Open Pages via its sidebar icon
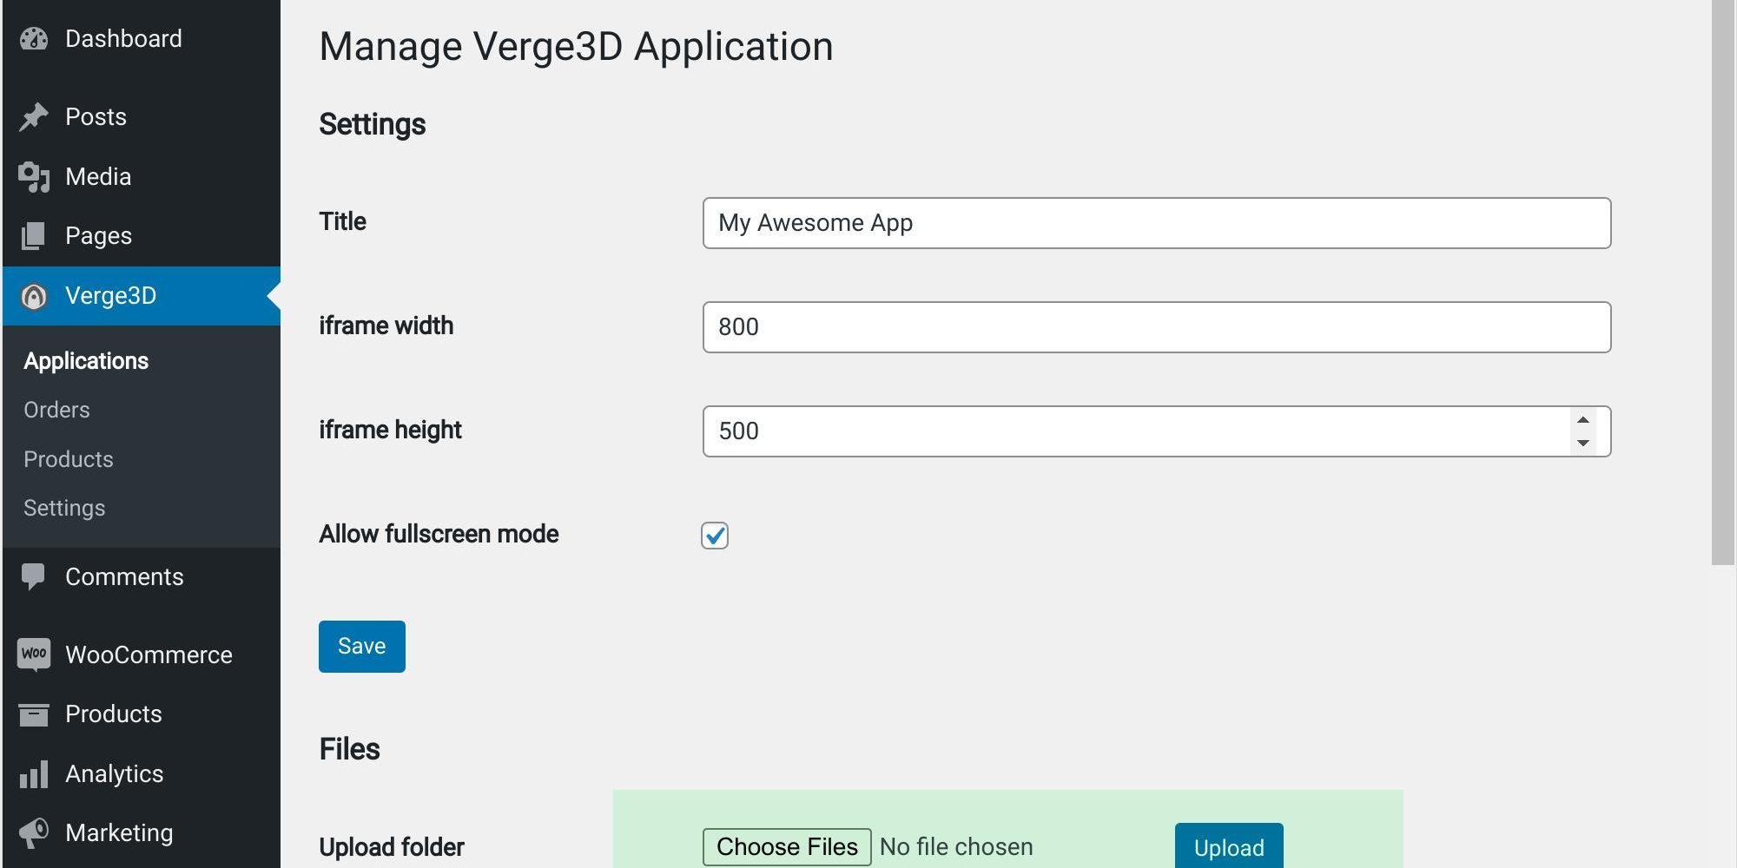Image resolution: width=1737 pixels, height=868 pixels. click(35, 235)
